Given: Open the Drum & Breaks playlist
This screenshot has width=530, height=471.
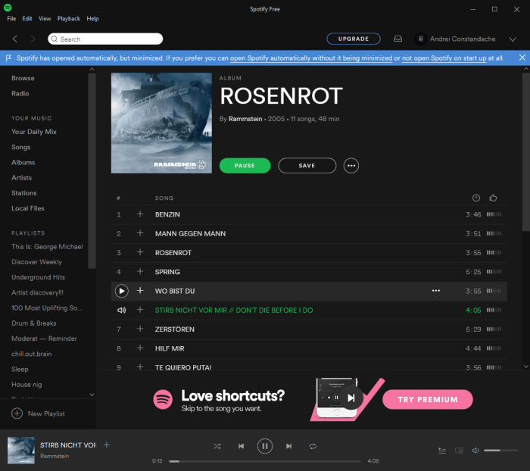Looking at the screenshot, I should pos(34,323).
